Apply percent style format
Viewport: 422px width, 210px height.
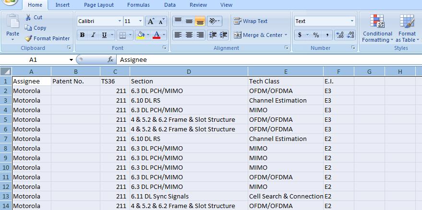coord(316,35)
